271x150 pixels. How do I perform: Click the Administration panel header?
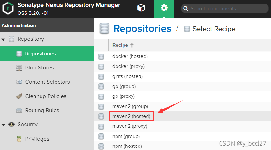tap(47, 25)
